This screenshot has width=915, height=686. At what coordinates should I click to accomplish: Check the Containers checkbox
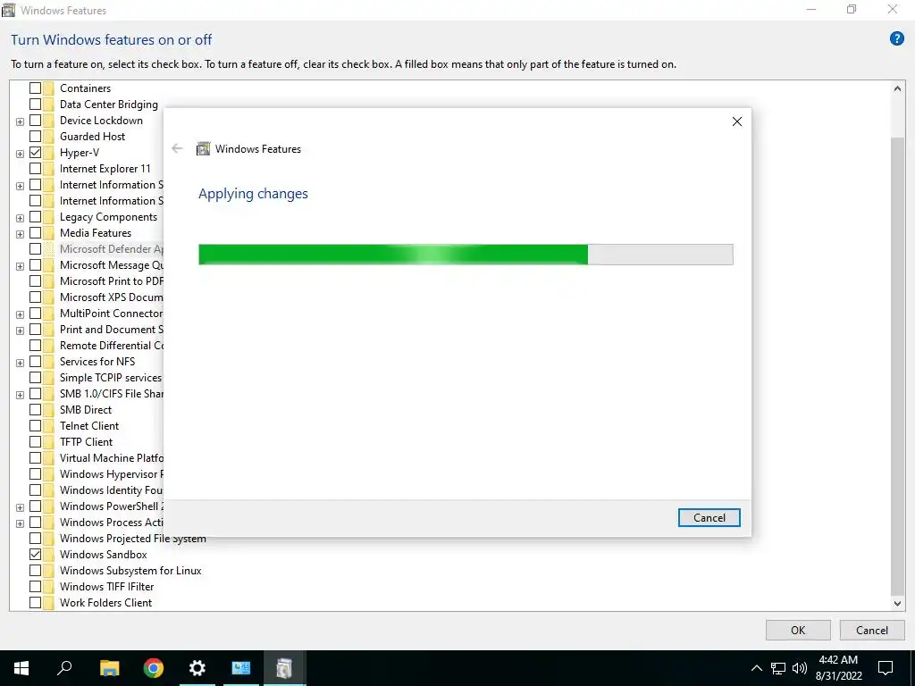click(x=35, y=88)
